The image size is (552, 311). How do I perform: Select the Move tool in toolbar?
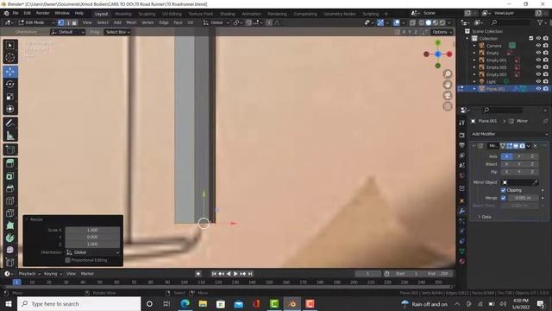(x=10, y=72)
